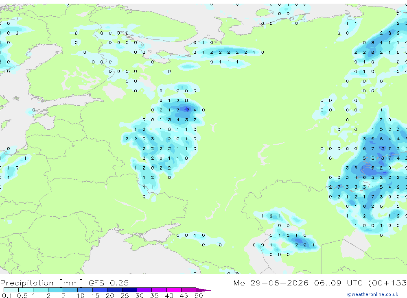Viewport: 407px width, 298px height.
Task: Click the 30–35 mm violet legend box
Action: (144, 290)
